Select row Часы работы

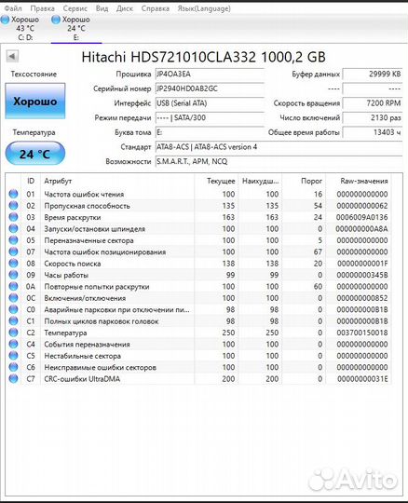click(198, 275)
